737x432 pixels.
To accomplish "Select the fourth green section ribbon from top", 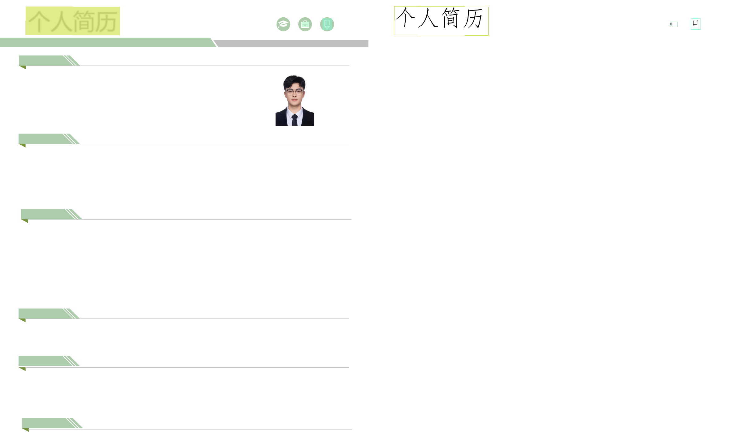I will [43, 313].
